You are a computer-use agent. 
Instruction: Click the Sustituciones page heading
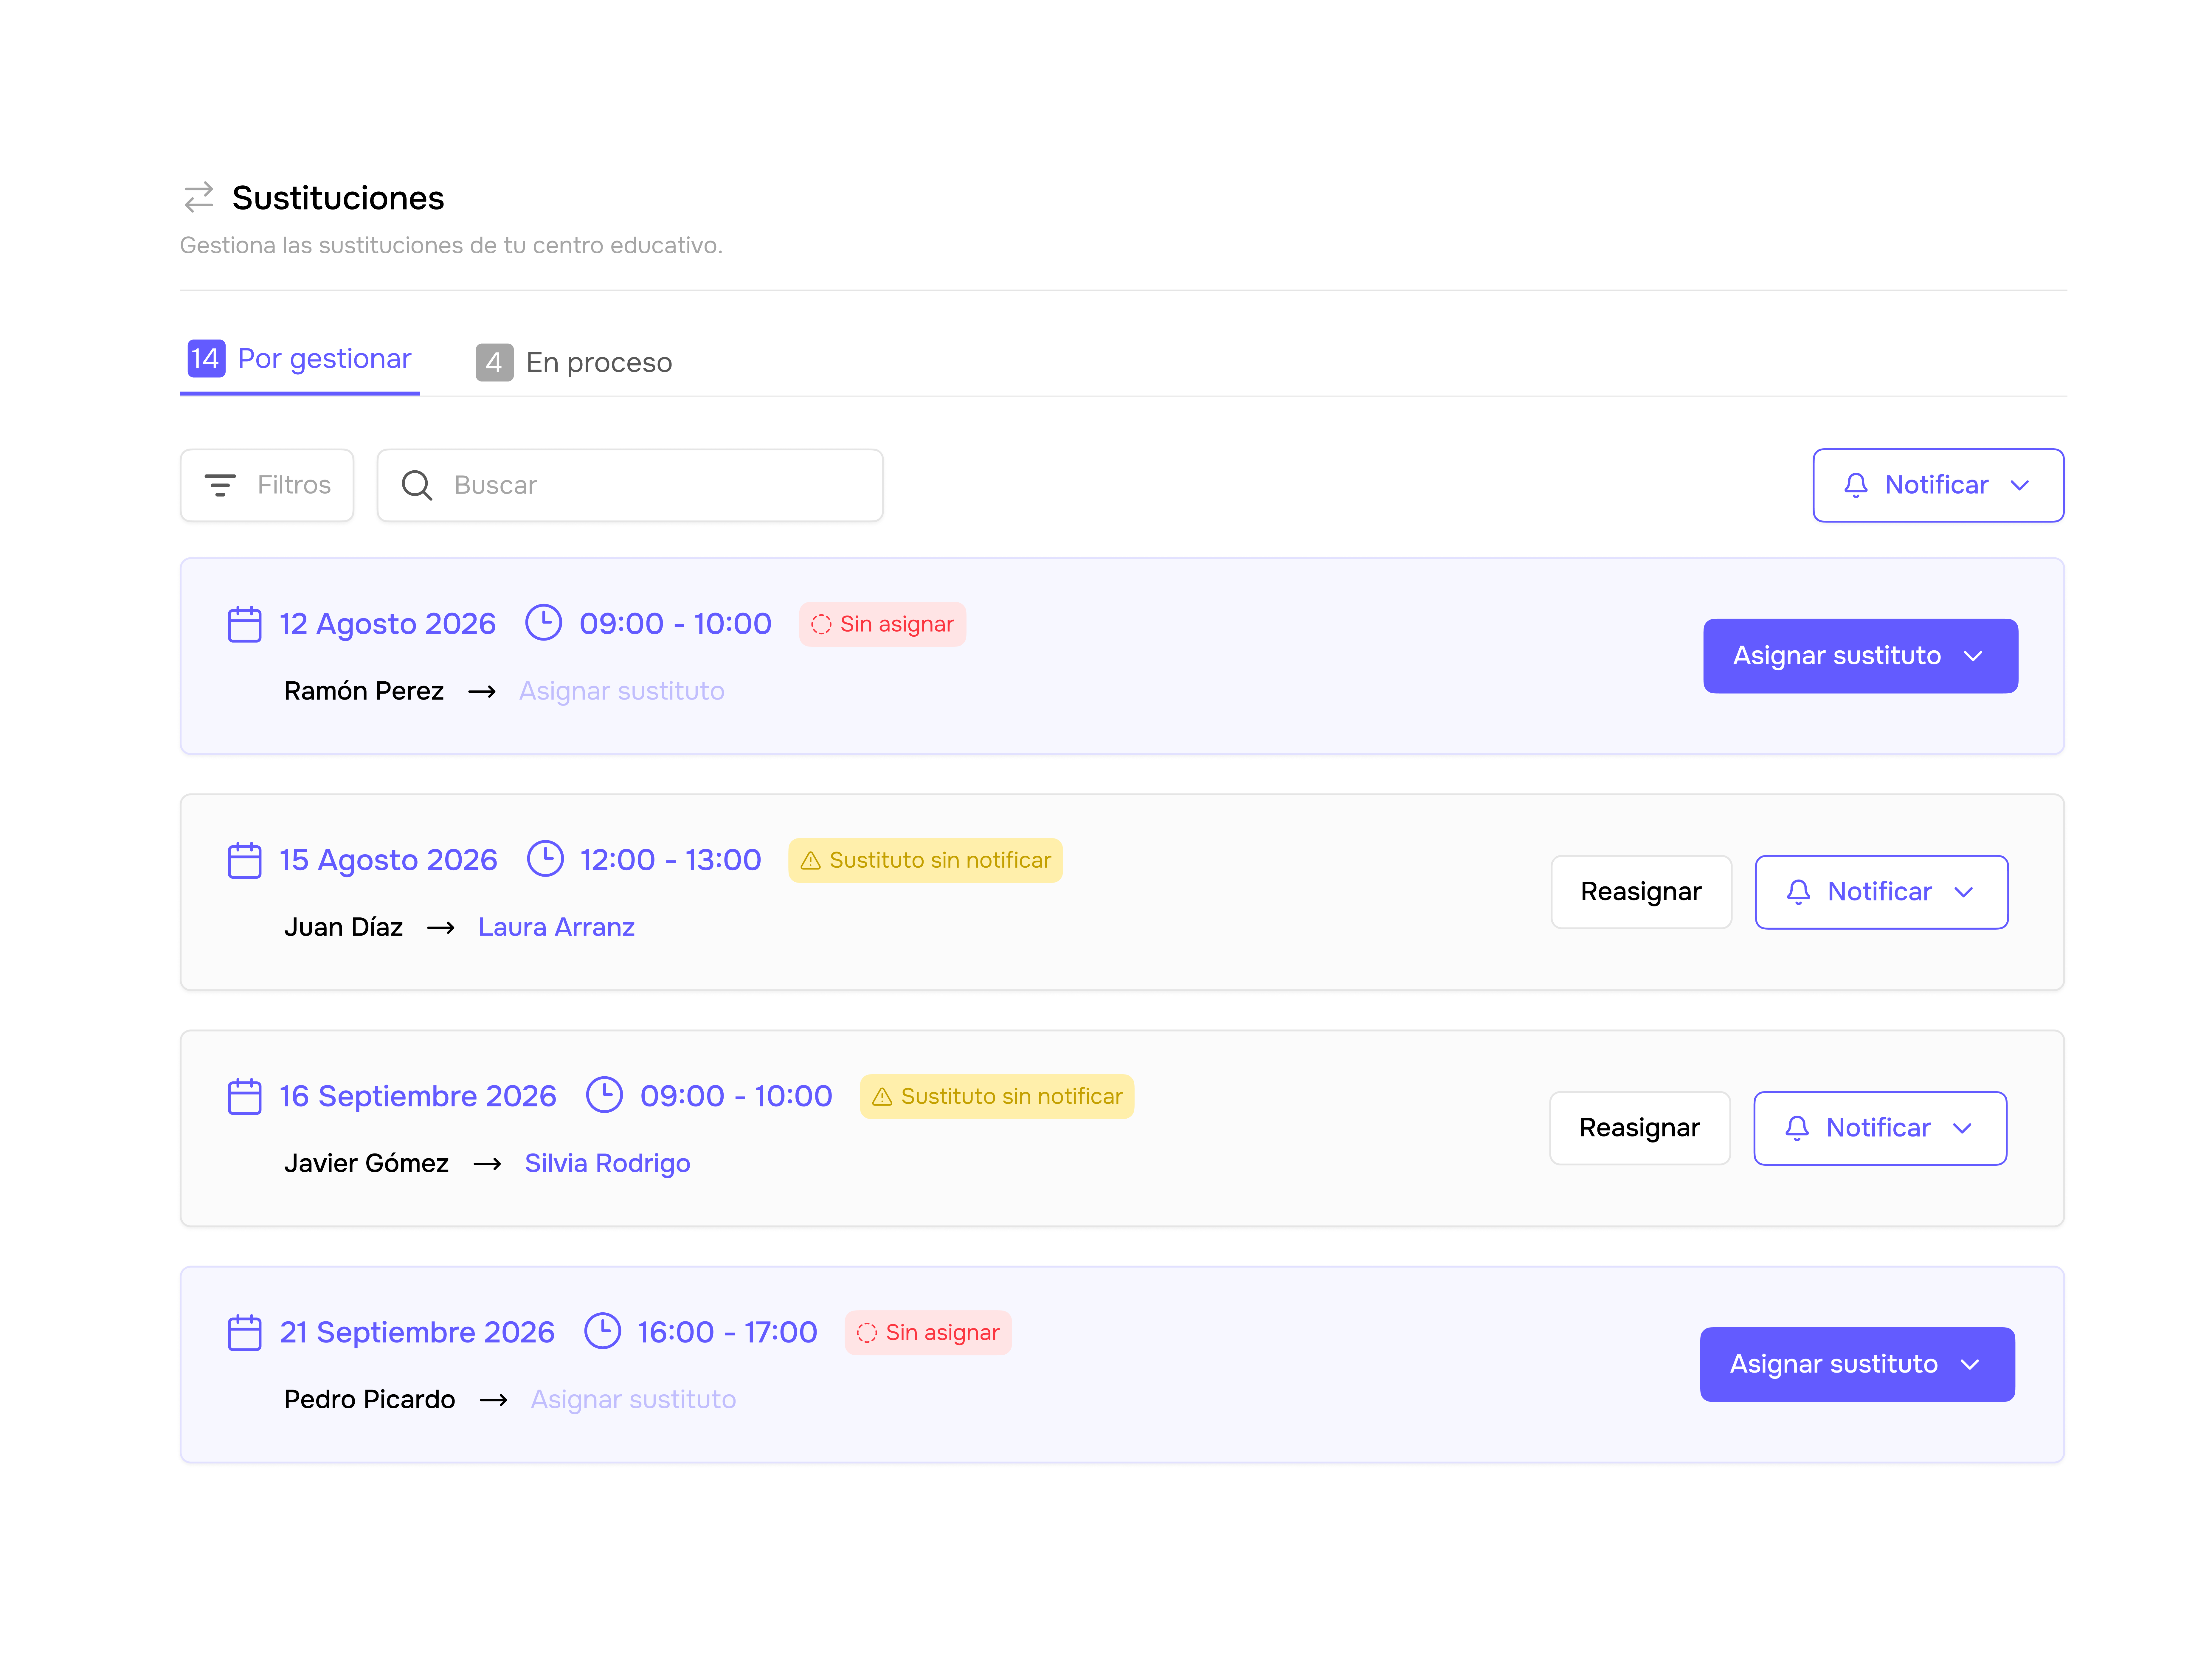coord(338,198)
